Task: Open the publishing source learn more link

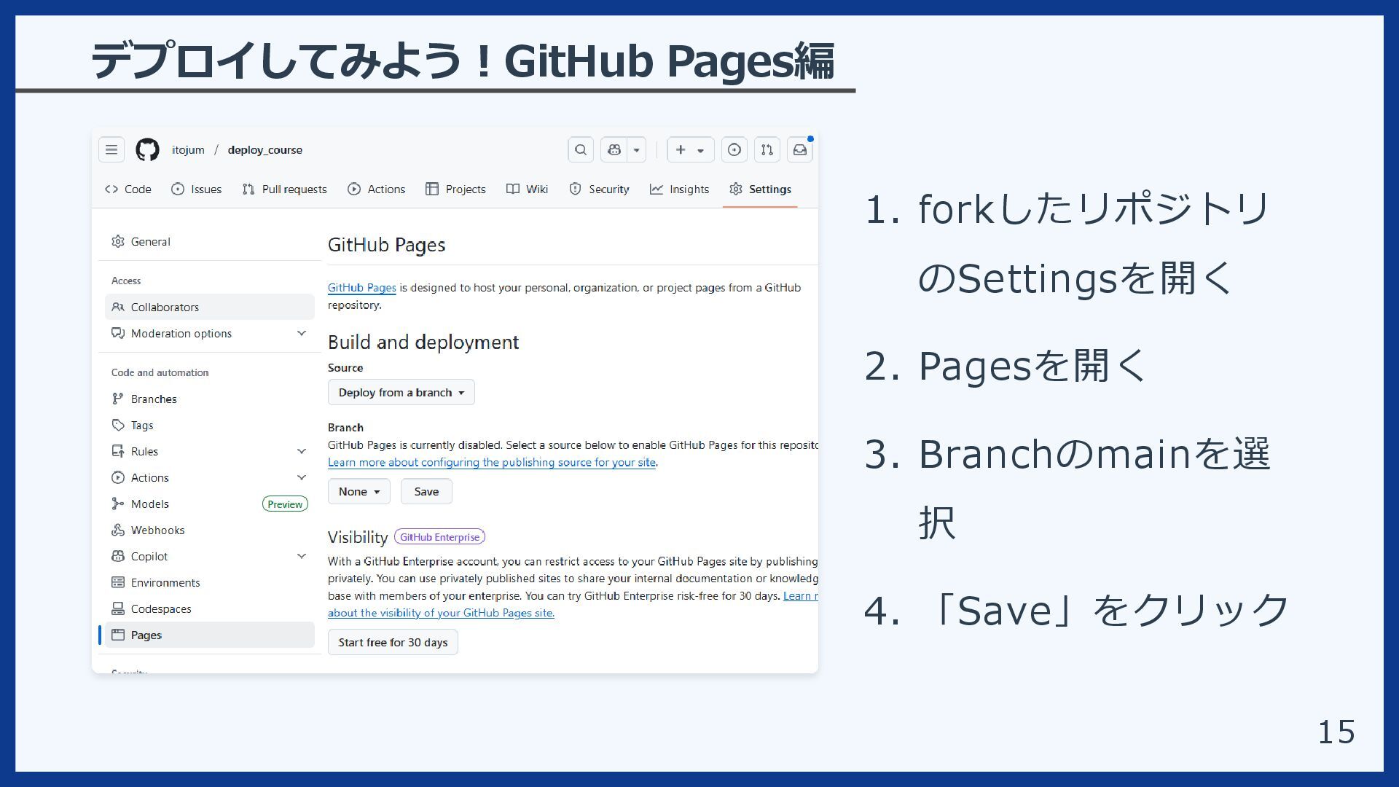Action: (492, 463)
